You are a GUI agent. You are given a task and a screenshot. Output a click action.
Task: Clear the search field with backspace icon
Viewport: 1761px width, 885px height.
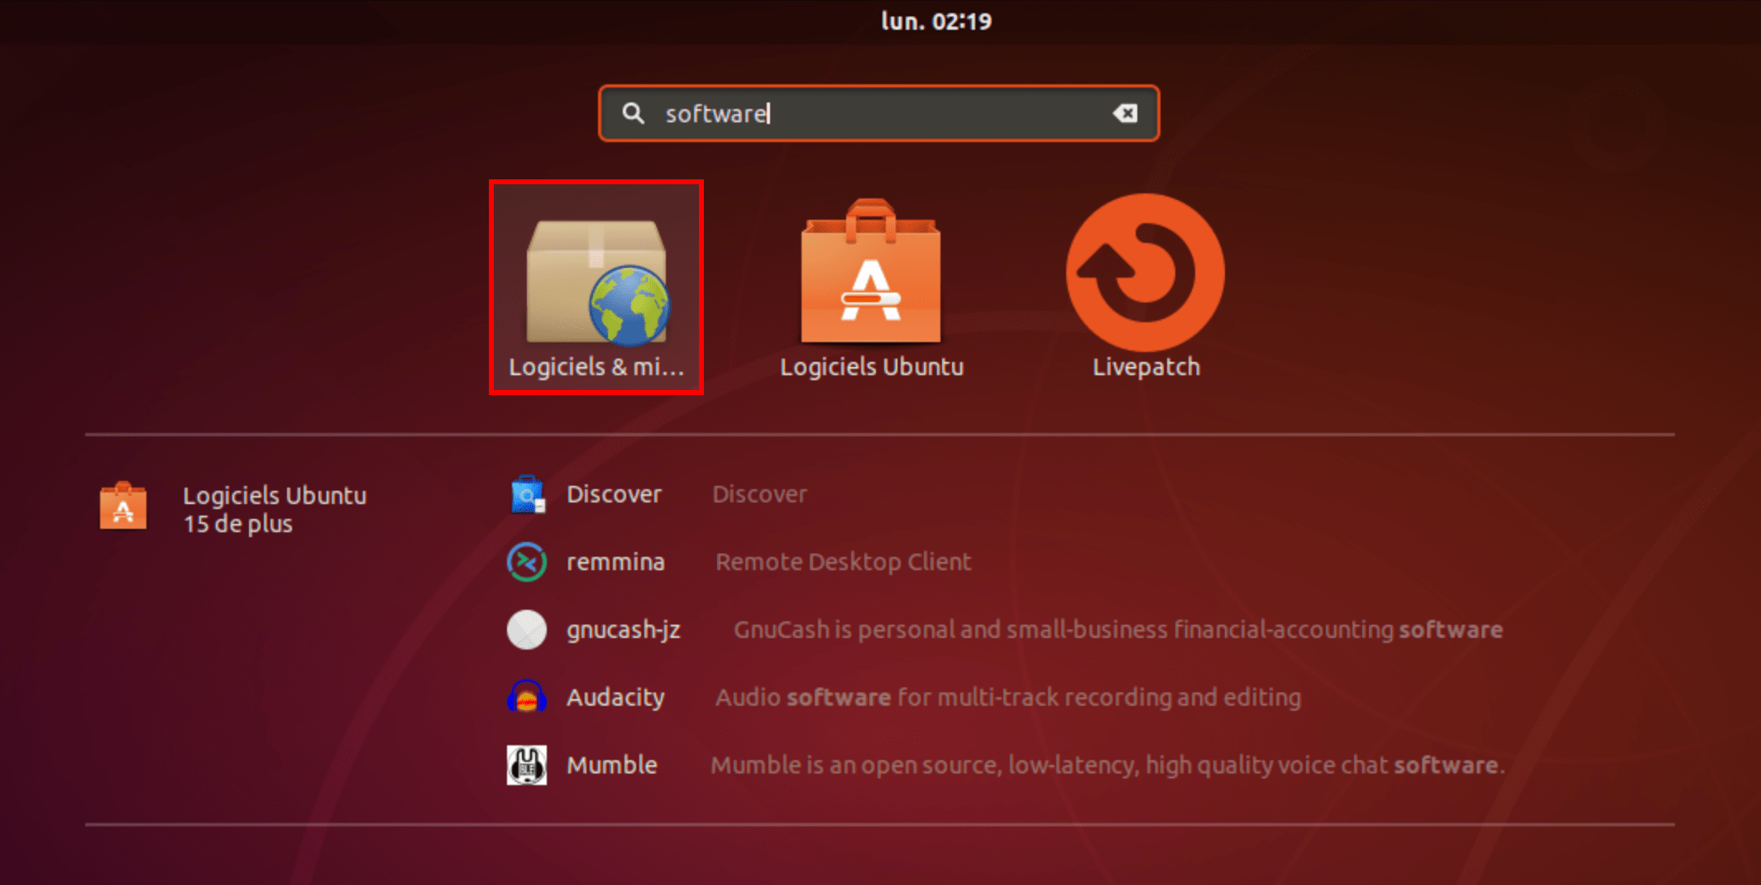(1125, 113)
